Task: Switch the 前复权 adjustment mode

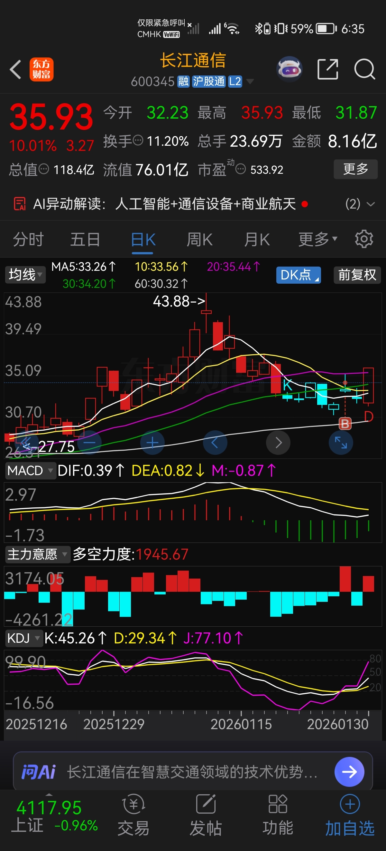Action: 357,275
